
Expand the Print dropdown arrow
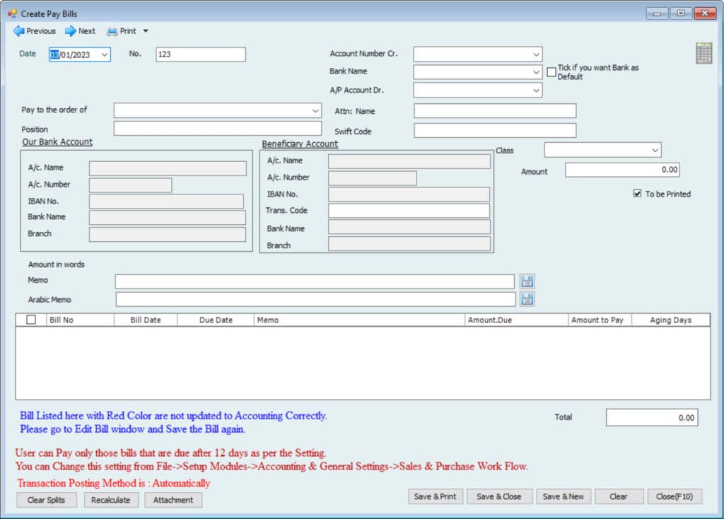click(x=146, y=31)
